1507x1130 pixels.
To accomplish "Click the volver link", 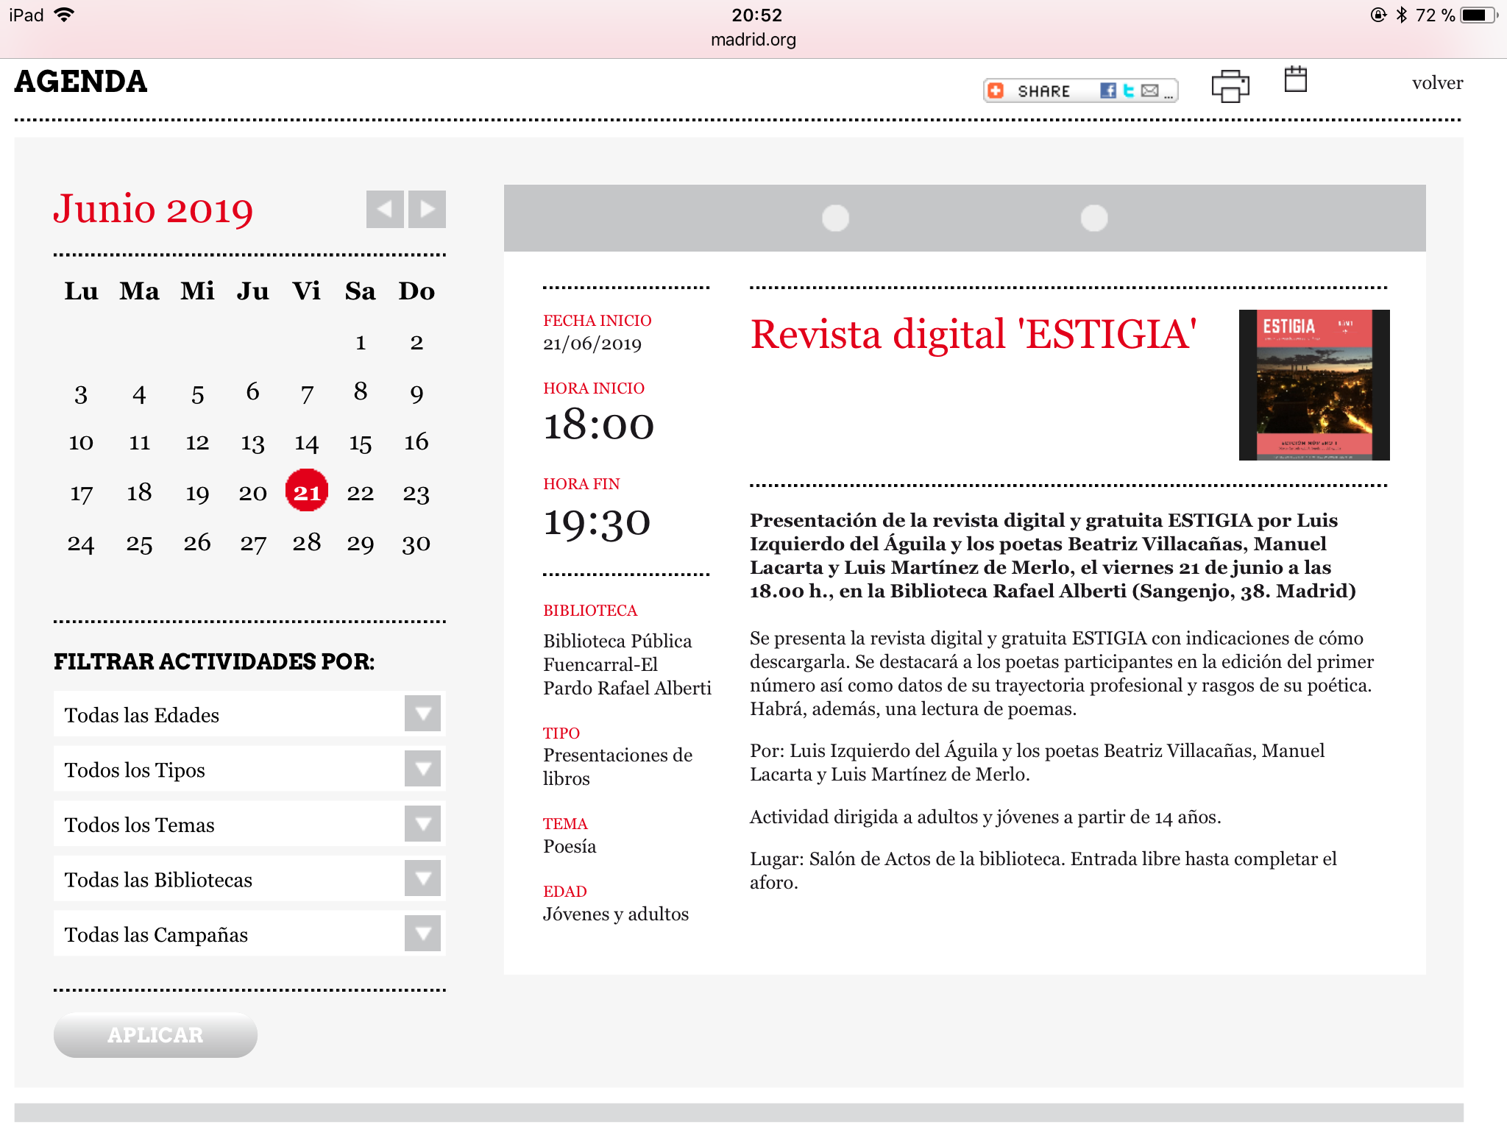I will [x=1436, y=83].
